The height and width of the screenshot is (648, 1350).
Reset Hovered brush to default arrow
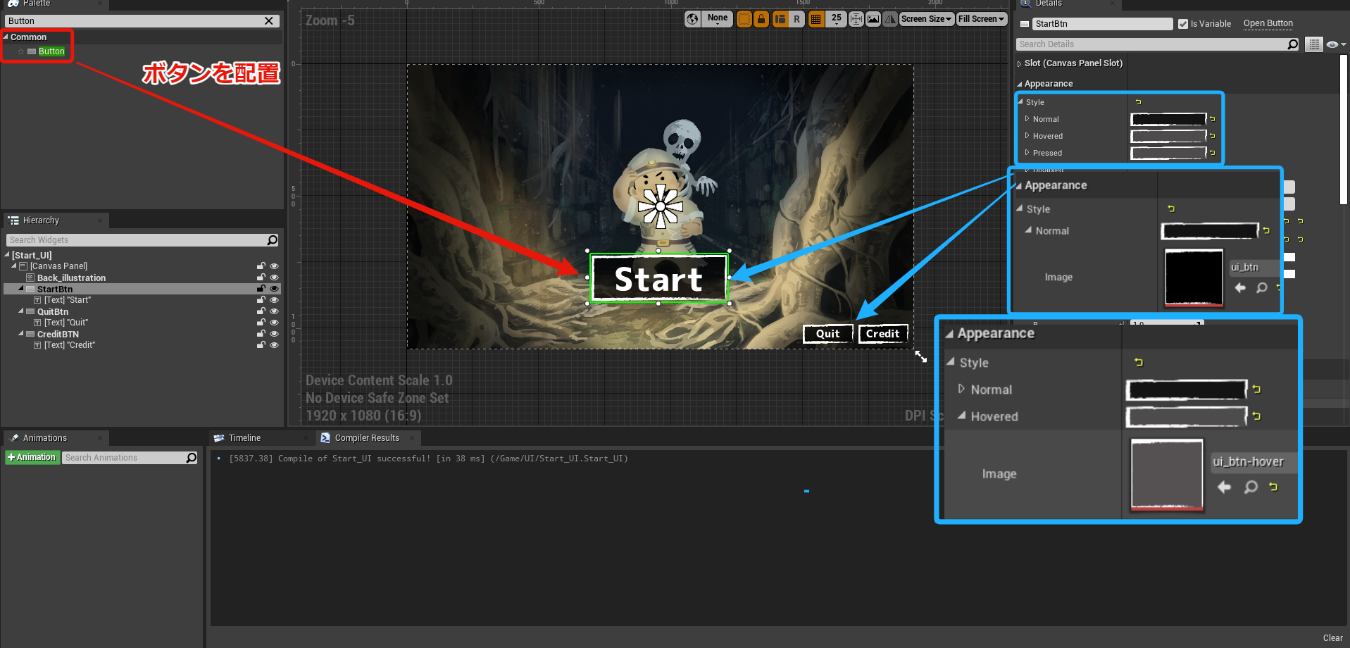1212,136
